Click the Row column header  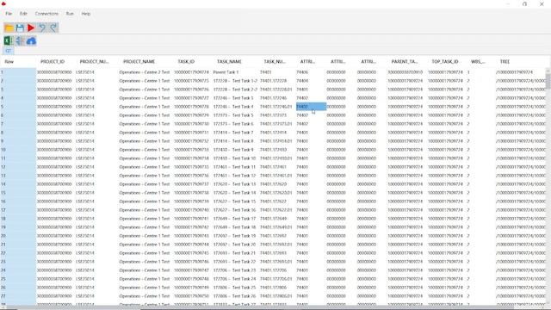[9, 61]
